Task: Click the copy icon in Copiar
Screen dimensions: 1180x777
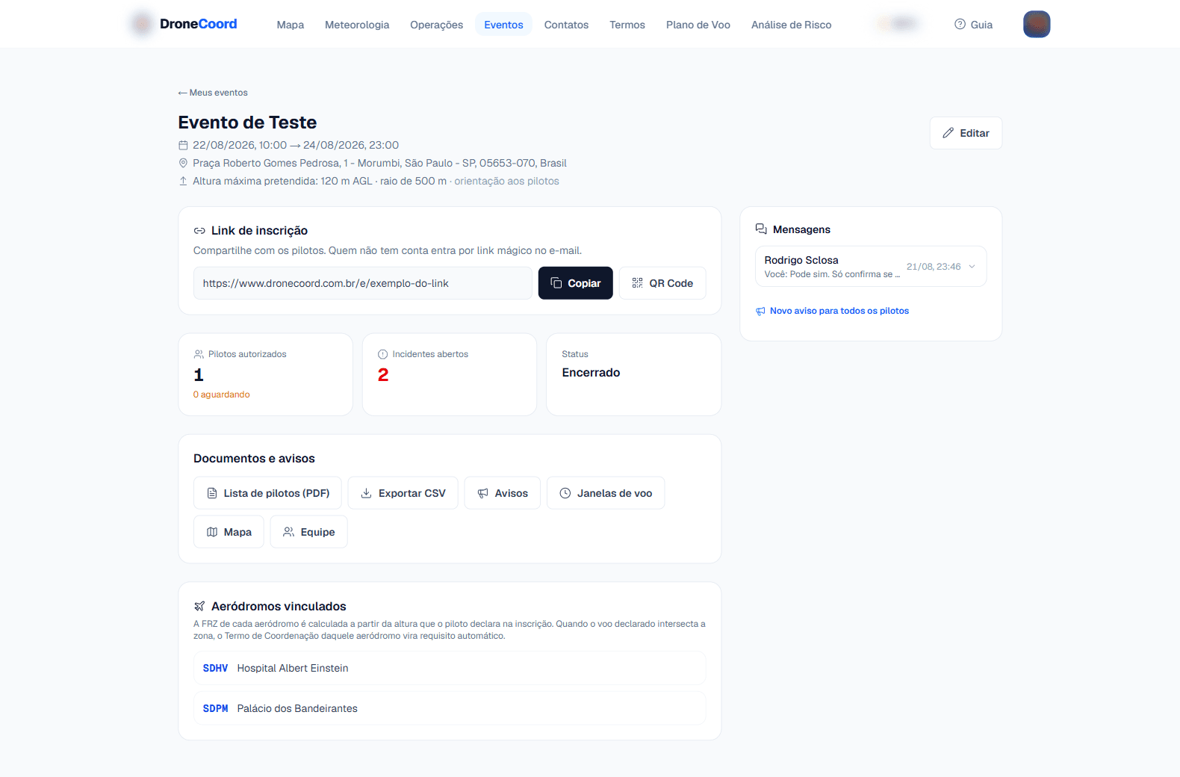Action: [x=556, y=283]
